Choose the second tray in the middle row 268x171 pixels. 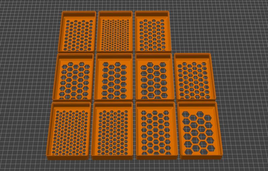(x=114, y=78)
